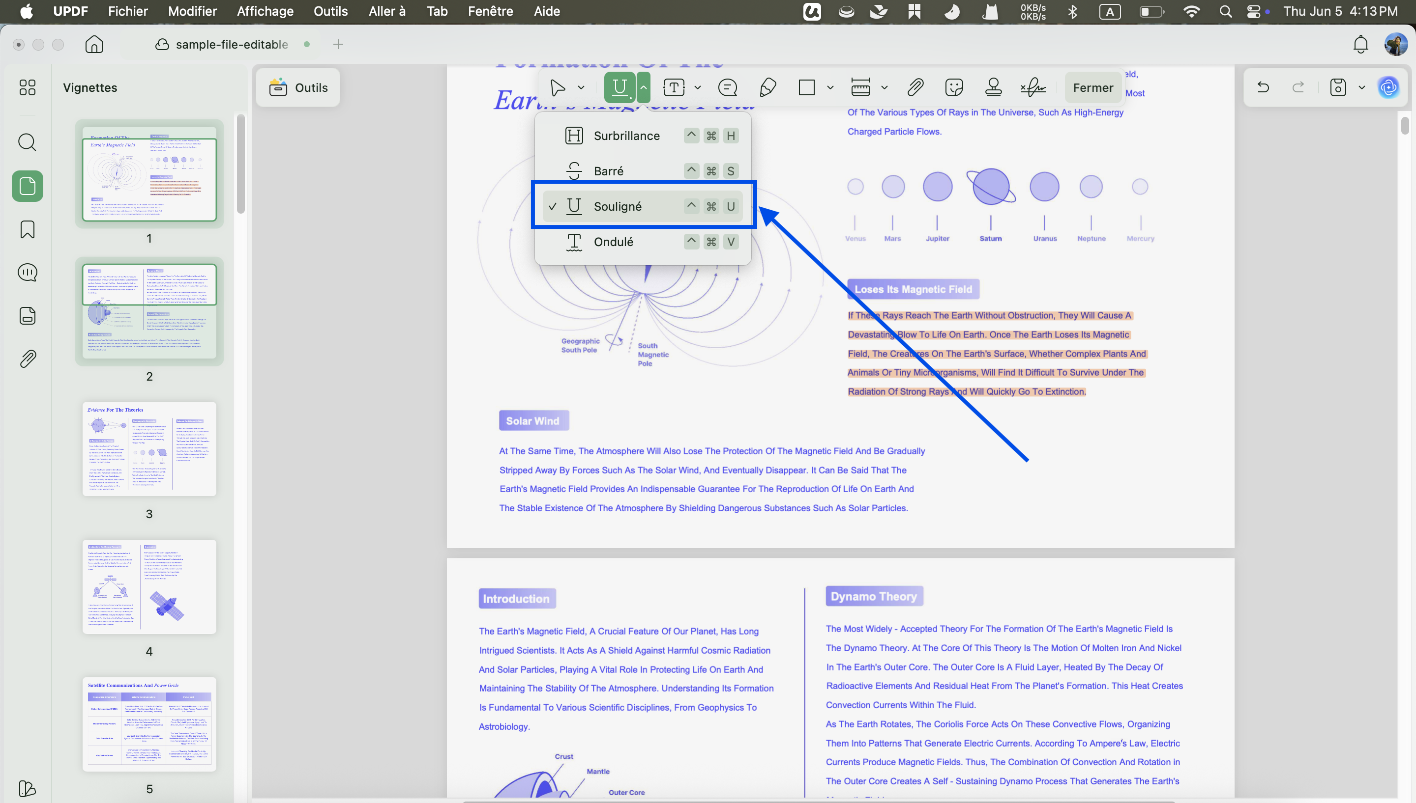The width and height of the screenshot is (1416, 803).
Task: Launch the UPDF AI assistant icon
Action: [x=1388, y=87]
